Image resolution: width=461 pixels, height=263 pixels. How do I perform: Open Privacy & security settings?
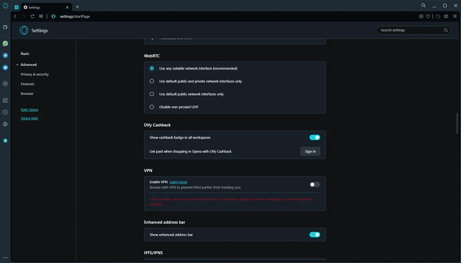pyautogui.click(x=35, y=74)
